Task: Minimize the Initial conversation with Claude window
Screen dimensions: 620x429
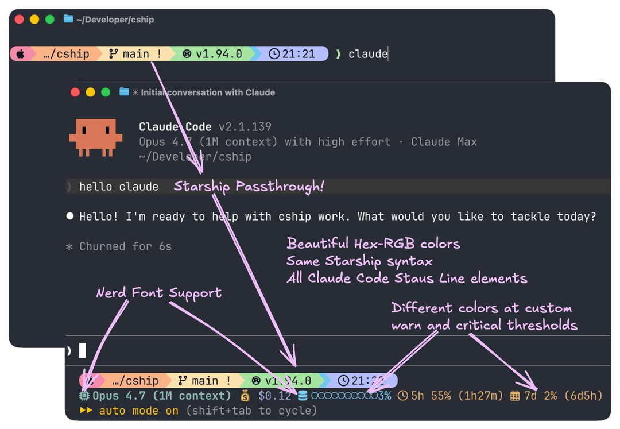Action: pyautogui.click(x=91, y=92)
